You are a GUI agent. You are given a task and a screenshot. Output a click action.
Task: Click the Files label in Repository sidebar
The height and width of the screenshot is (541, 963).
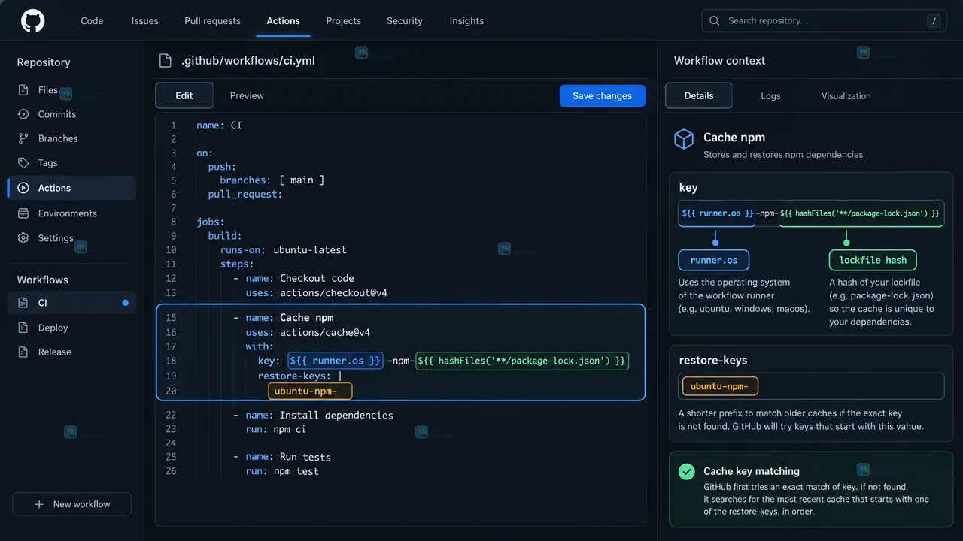coord(48,90)
